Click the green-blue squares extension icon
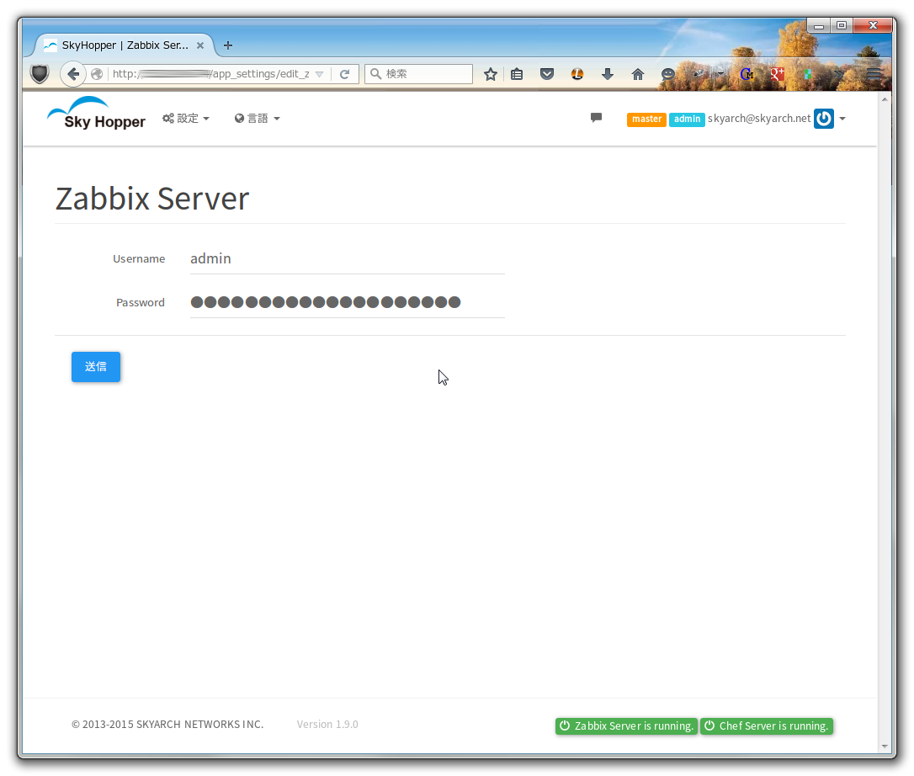Screen dimensions: 914x776 tap(807, 74)
